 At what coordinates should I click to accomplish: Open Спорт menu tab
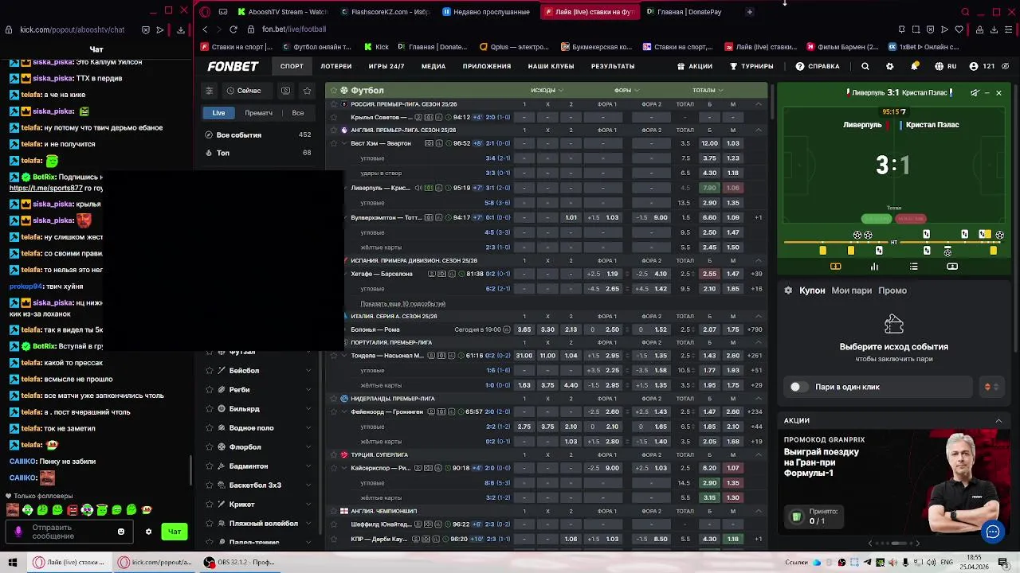(x=292, y=67)
